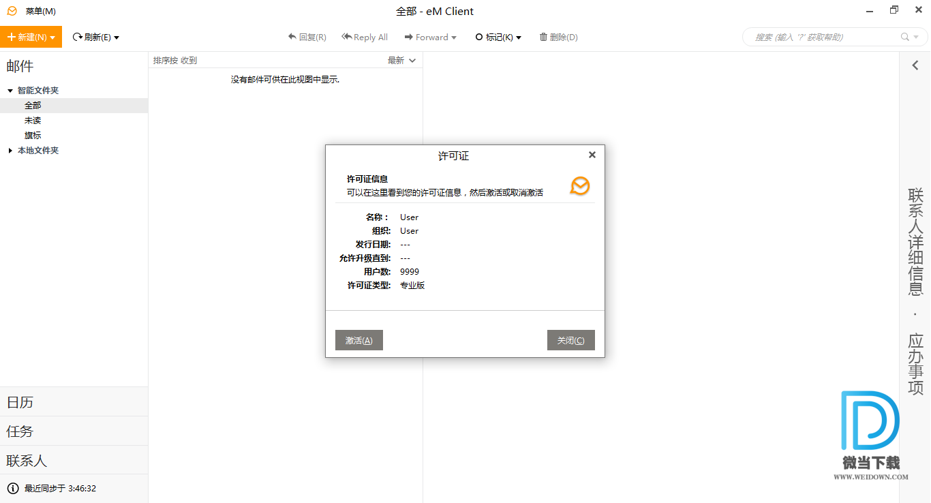Open search options dropdown arrow

click(x=915, y=37)
